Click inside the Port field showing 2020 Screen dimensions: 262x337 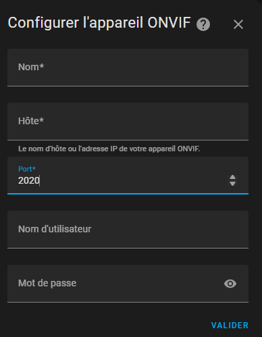pos(128,176)
